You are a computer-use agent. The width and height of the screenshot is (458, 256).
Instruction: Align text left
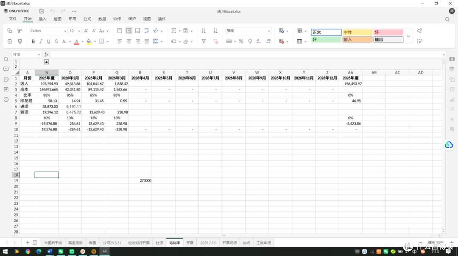120,41
